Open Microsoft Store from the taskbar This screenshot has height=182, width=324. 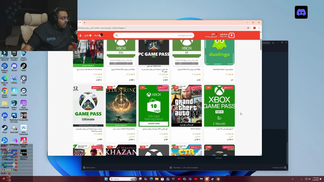tap(162, 179)
